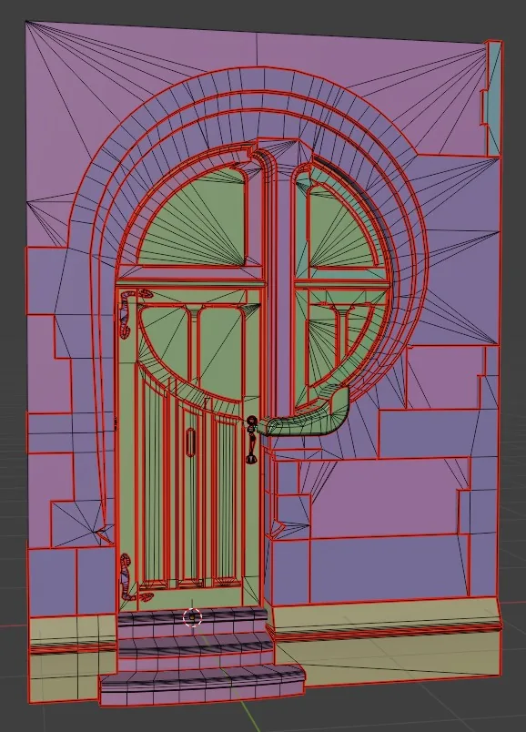Click the 3D cursor on the top step
The height and width of the screenshot is (732, 526).
tap(192, 617)
